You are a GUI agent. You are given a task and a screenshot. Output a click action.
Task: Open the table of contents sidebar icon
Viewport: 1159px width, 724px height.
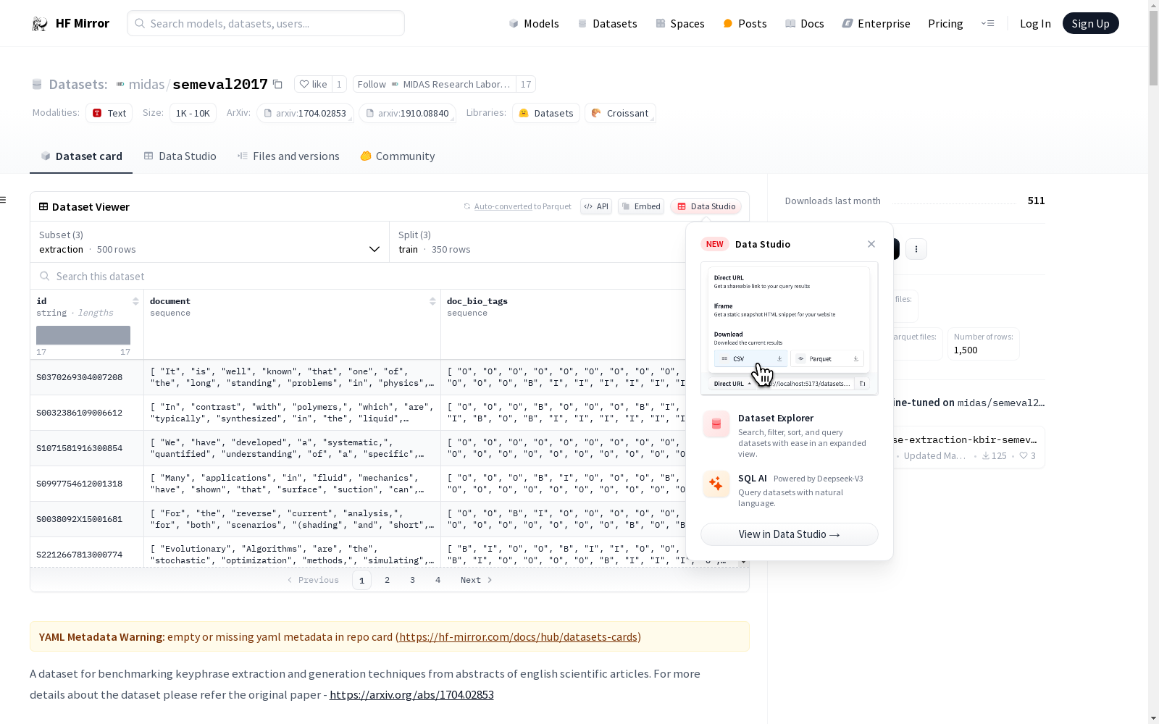pos(4,200)
